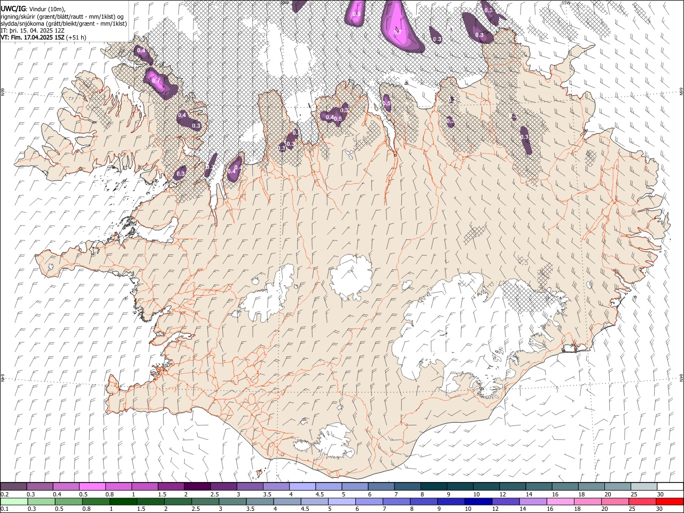Click the light pink 16 swatch in rain legend
Image resolution: width=684 pixels, height=513 pixels.
click(x=561, y=501)
